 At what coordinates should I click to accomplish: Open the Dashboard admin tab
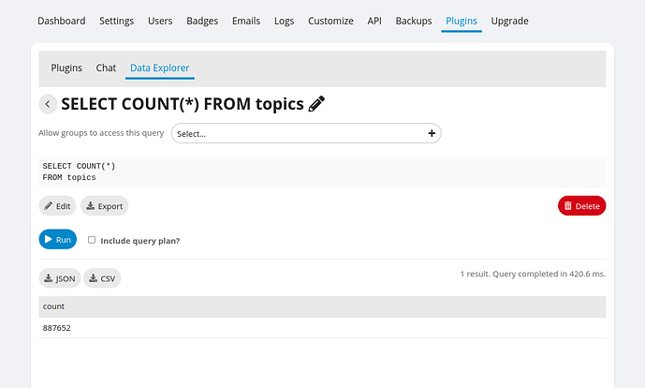click(x=62, y=21)
